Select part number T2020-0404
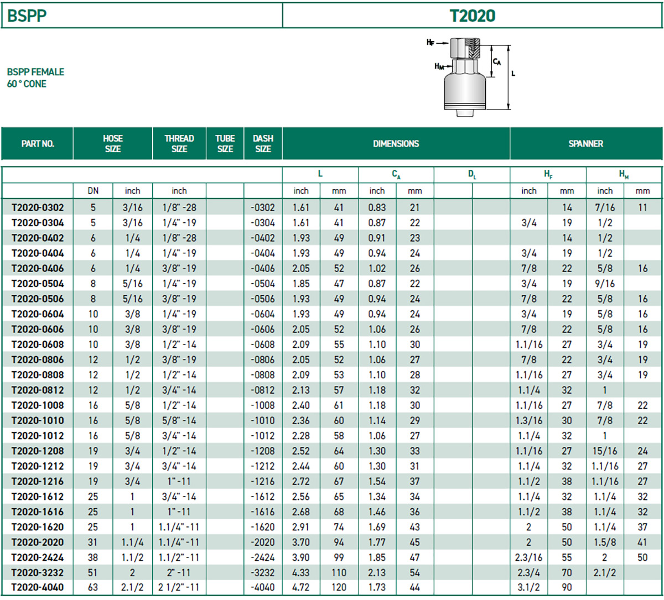 38,253
